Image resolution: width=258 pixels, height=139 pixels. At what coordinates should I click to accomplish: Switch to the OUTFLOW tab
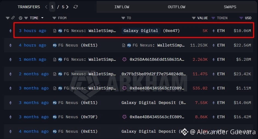coord(176,7)
